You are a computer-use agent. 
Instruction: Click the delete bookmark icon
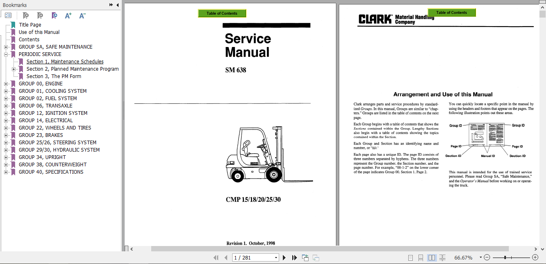(25, 16)
